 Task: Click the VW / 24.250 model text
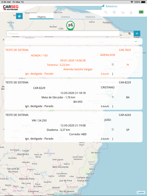(x=39, y=120)
